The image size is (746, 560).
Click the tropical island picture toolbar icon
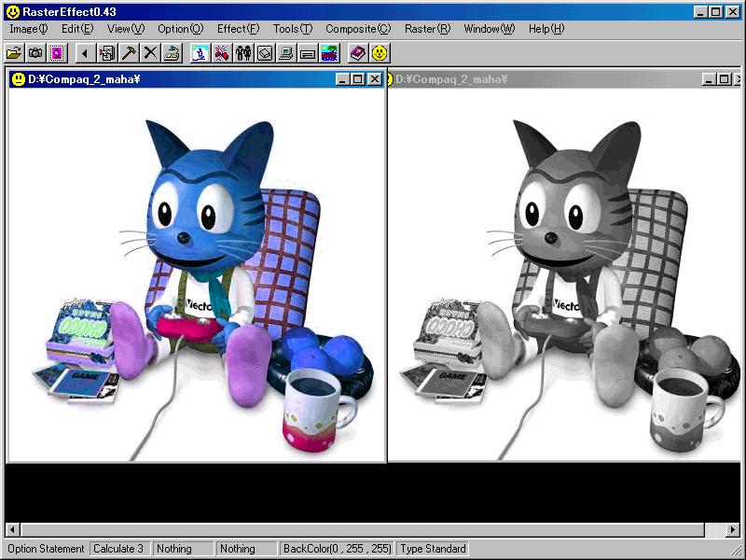point(329,53)
